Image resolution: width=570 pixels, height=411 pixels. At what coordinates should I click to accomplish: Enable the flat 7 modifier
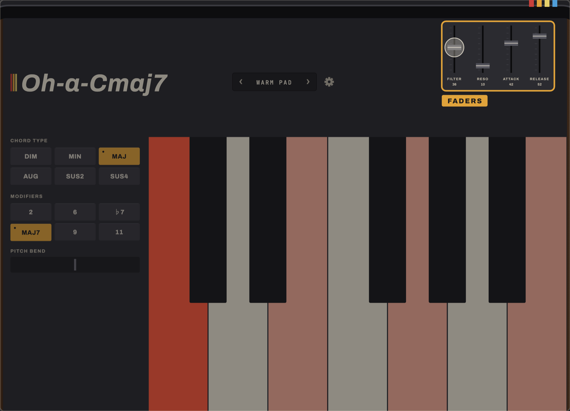pos(119,212)
